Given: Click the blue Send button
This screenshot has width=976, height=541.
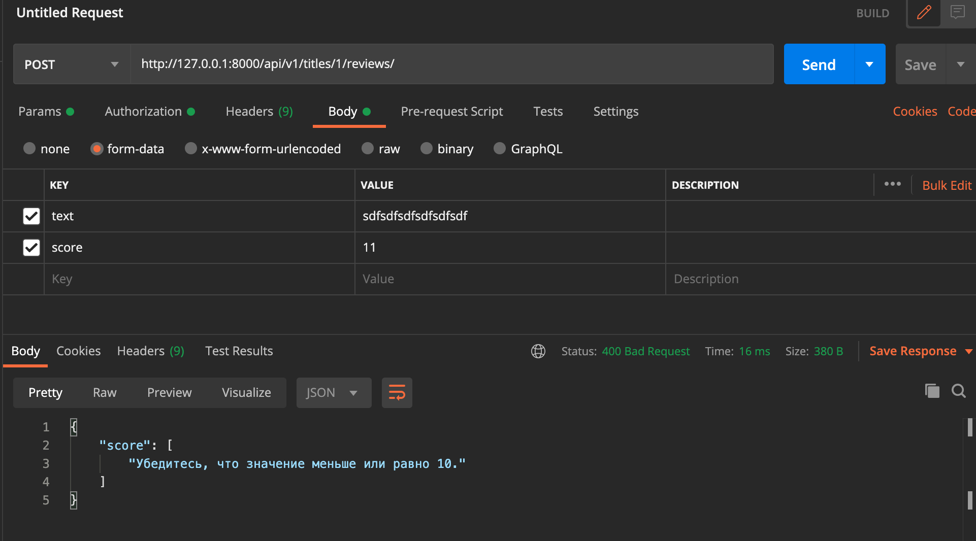Looking at the screenshot, I should click(819, 64).
